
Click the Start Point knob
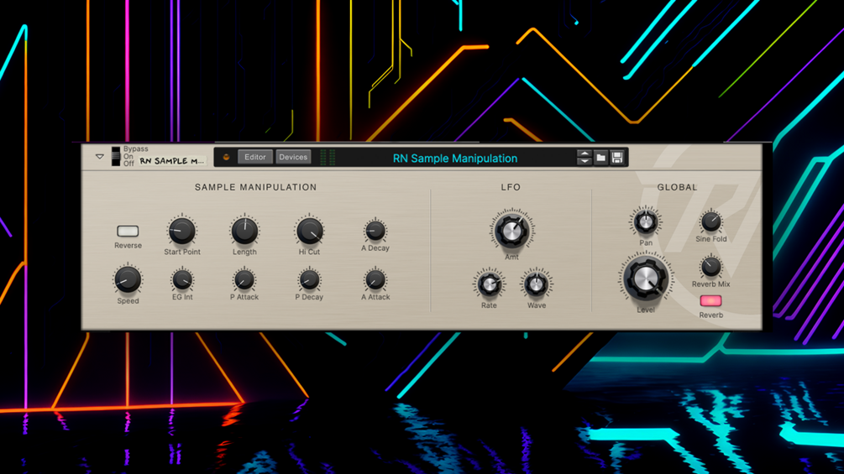(x=182, y=231)
